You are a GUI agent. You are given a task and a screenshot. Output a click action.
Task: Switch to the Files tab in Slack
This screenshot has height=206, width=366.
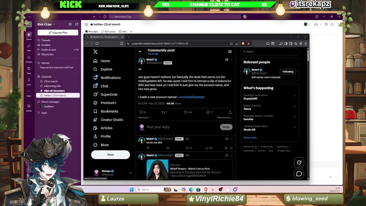pyautogui.click(x=123, y=31)
